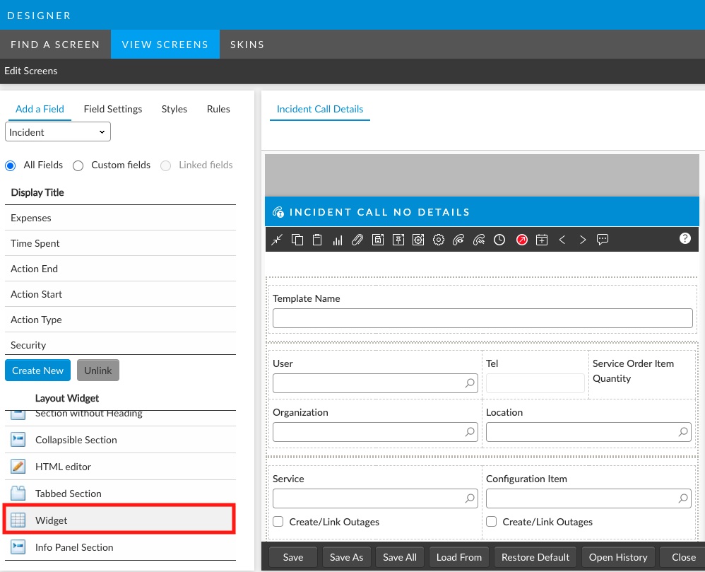This screenshot has width=705, height=572.
Task: Click the speech bubble chat icon
Action: (x=603, y=240)
